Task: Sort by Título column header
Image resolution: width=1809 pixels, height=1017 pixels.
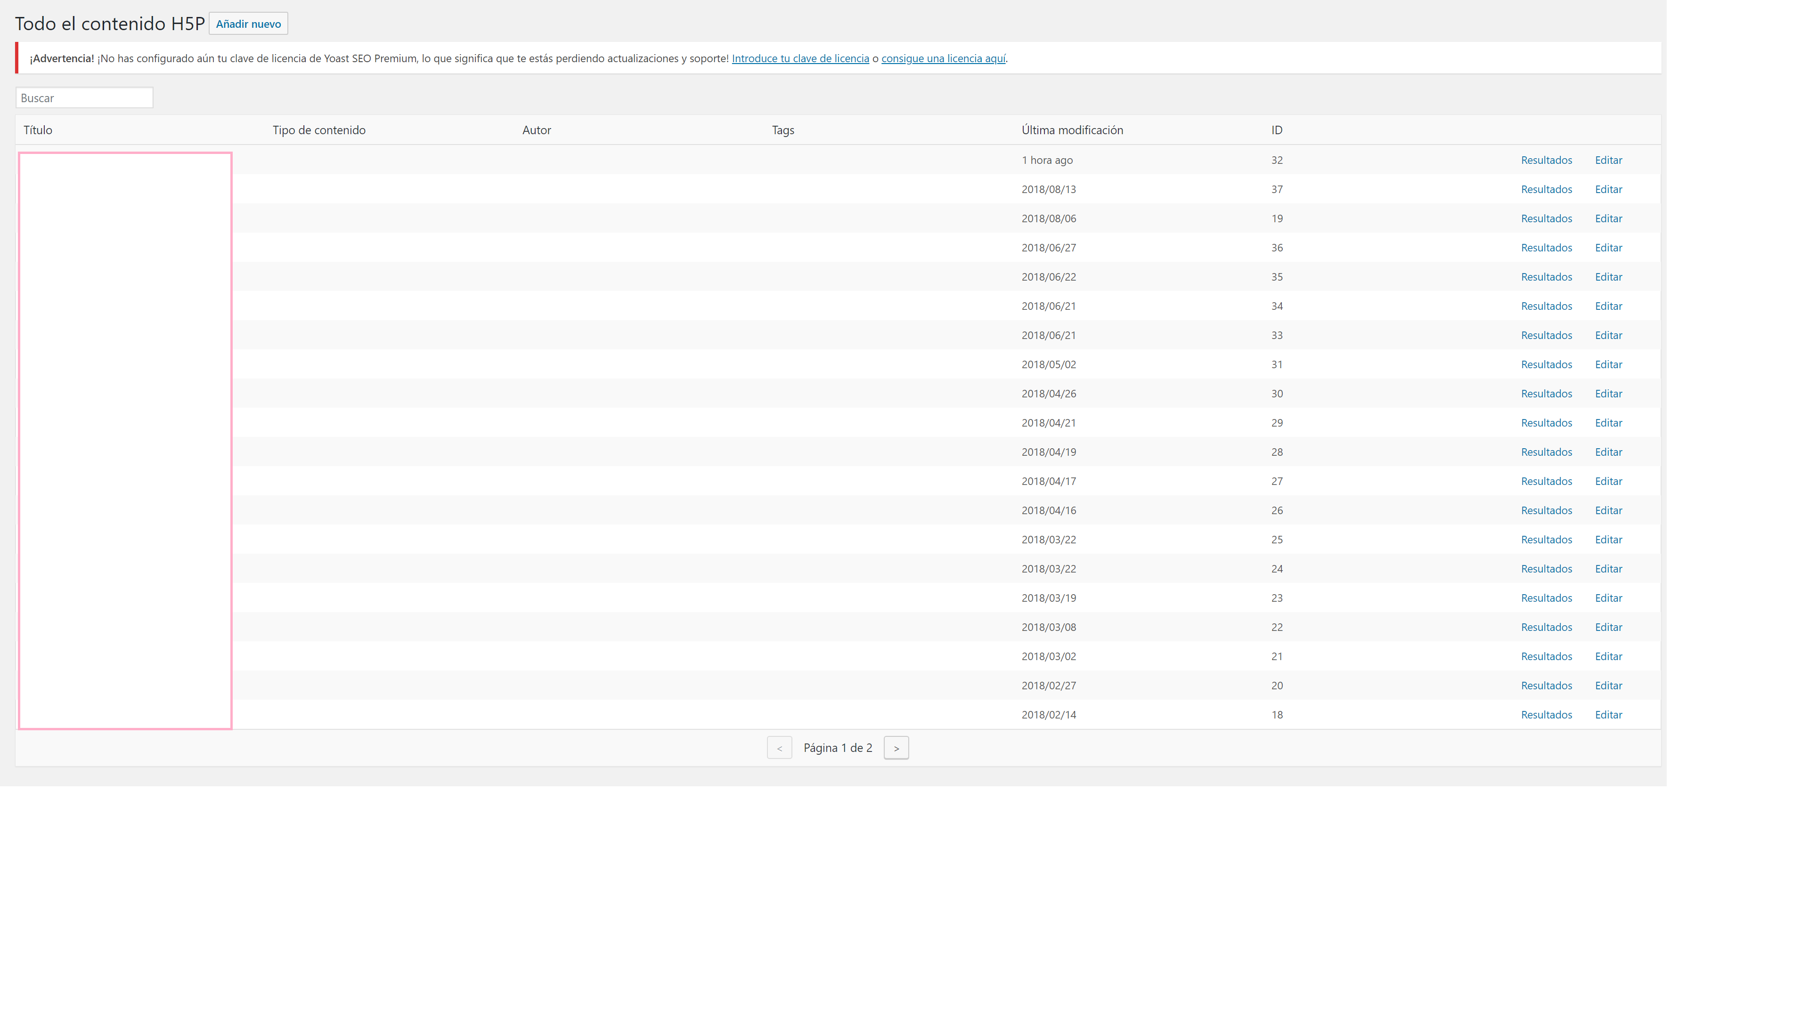Action: (38, 130)
